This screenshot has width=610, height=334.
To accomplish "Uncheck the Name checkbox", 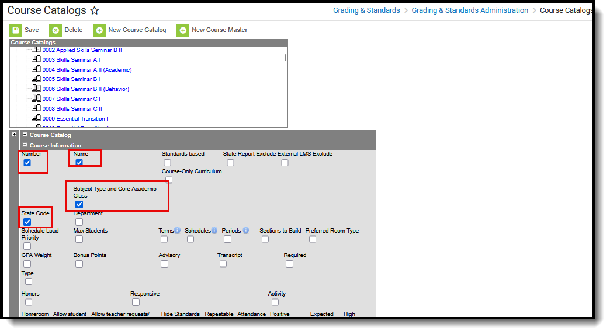I will (79, 163).
